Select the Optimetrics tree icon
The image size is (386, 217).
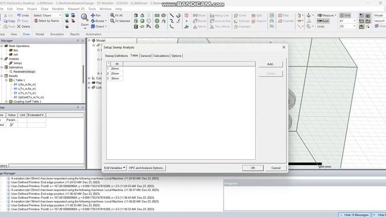click(6, 67)
